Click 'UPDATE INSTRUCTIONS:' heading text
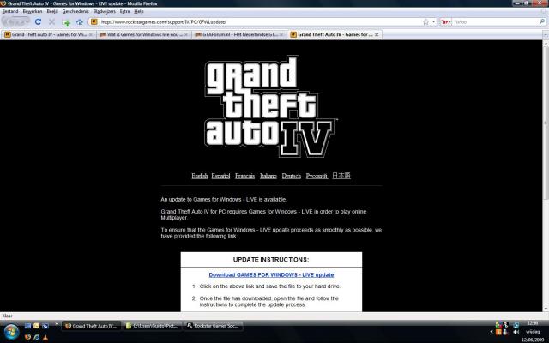 [271, 260]
